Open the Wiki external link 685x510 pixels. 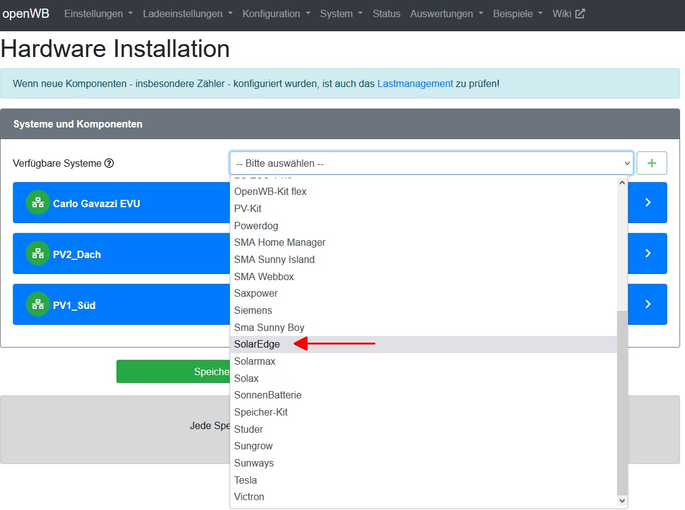[x=568, y=13]
